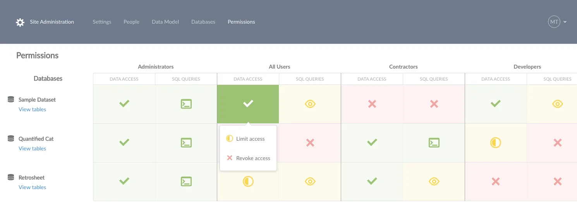577x219 pixels.
Task: Click Developers SQL queries X for Quantified Cat
Action: click(x=557, y=143)
